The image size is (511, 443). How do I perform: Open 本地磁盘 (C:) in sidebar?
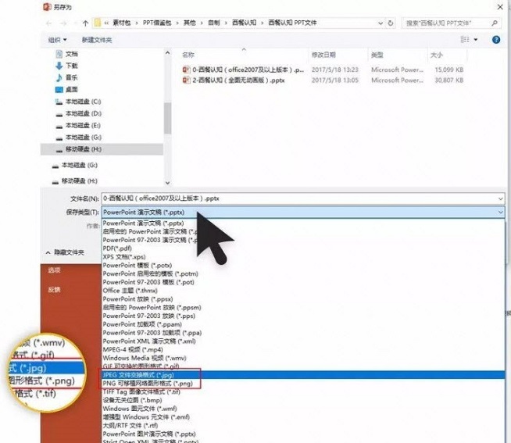83,102
